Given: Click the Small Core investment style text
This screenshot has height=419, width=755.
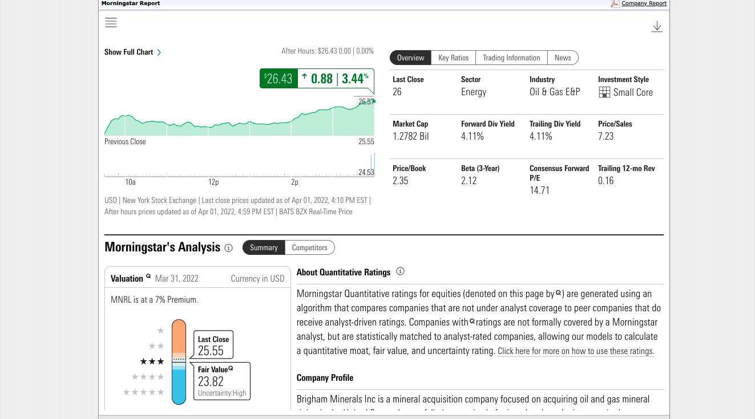Looking at the screenshot, I should pyautogui.click(x=633, y=92).
